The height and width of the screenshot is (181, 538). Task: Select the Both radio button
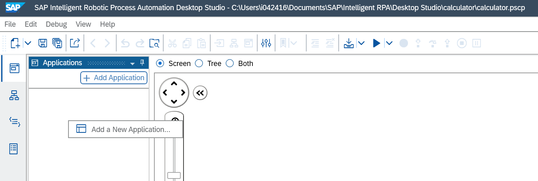[x=230, y=63]
